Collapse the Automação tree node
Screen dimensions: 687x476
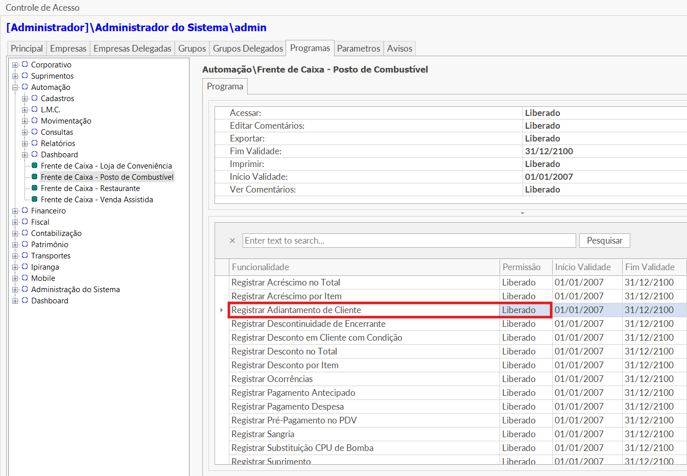point(15,87)
